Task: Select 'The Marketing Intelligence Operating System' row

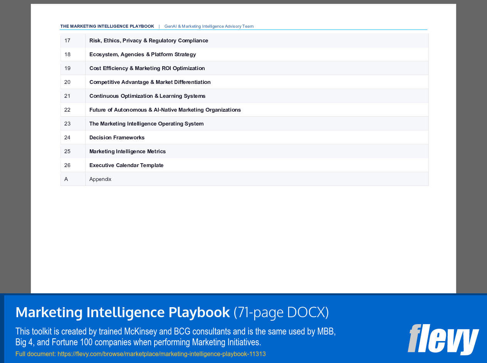Action: [146, 124]
